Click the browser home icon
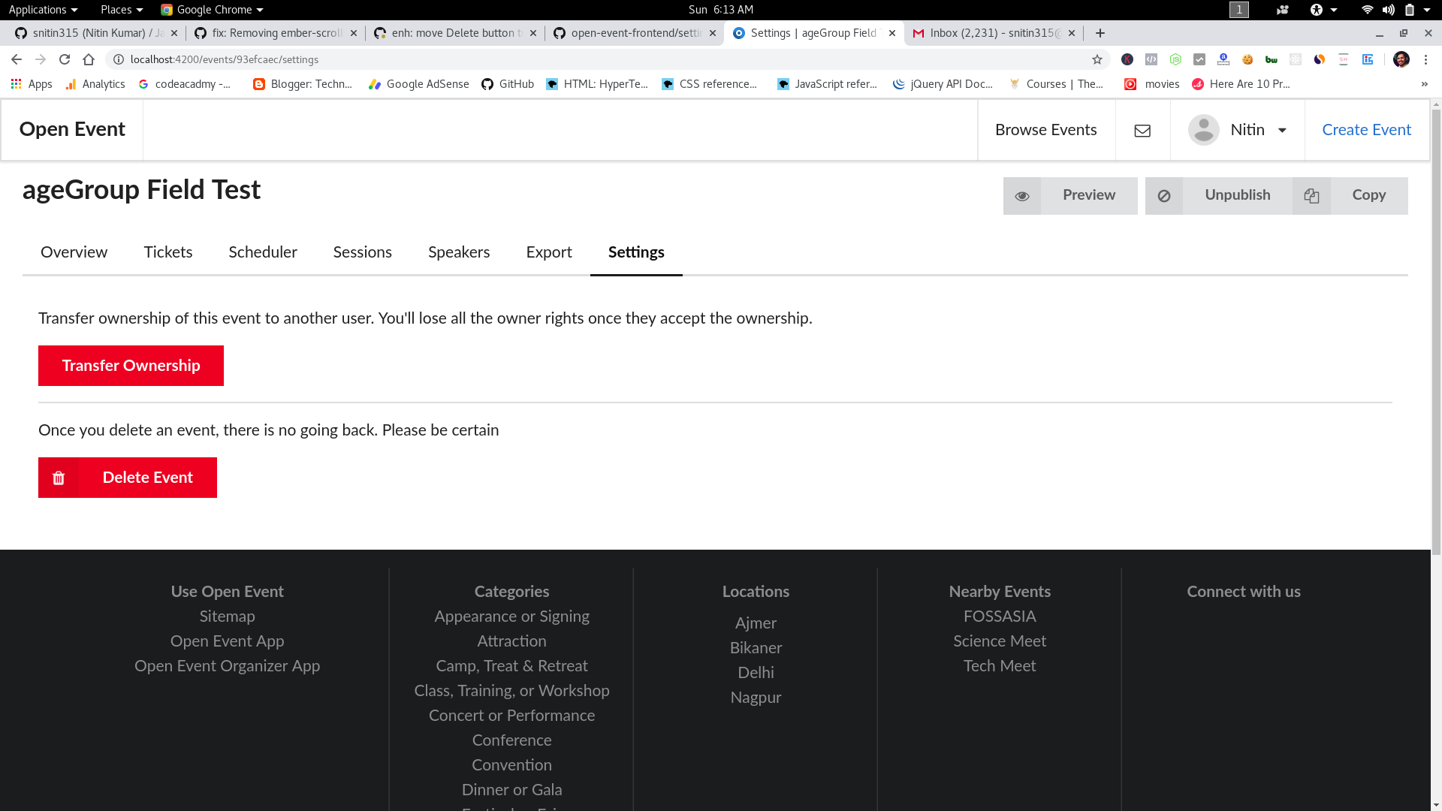1442x811 pixels. click(x=89, y=59)
